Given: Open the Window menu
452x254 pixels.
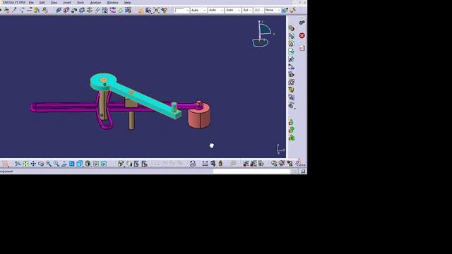Looking at the screenshot, I should click(x=112, y=3).
